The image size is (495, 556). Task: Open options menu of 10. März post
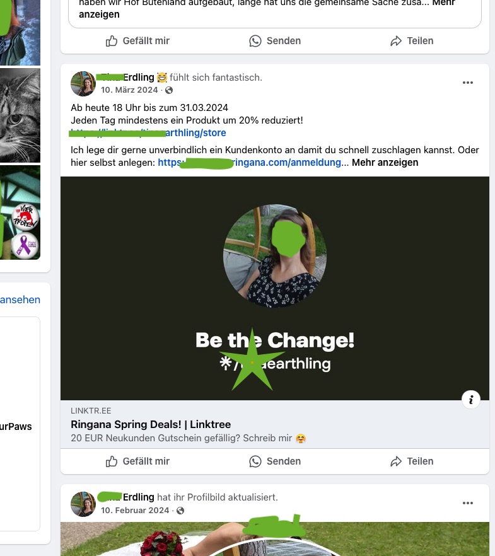click(468, 83)
